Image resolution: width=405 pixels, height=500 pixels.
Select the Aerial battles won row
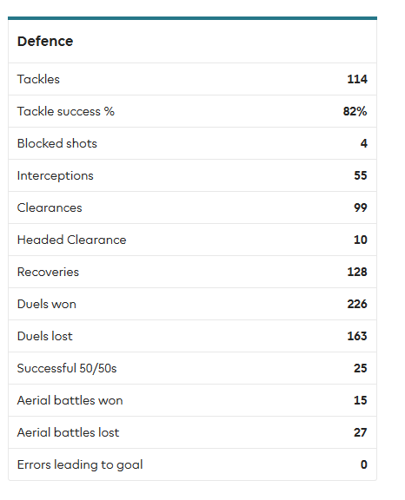click(x=192, y=400)
